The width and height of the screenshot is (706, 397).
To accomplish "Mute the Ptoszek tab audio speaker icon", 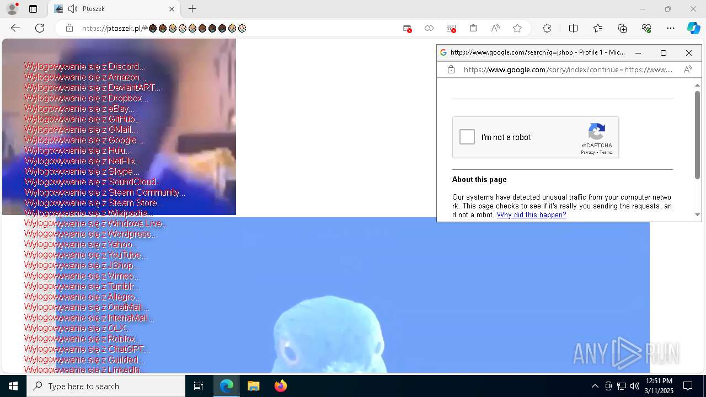I will [x=73, y=9].
